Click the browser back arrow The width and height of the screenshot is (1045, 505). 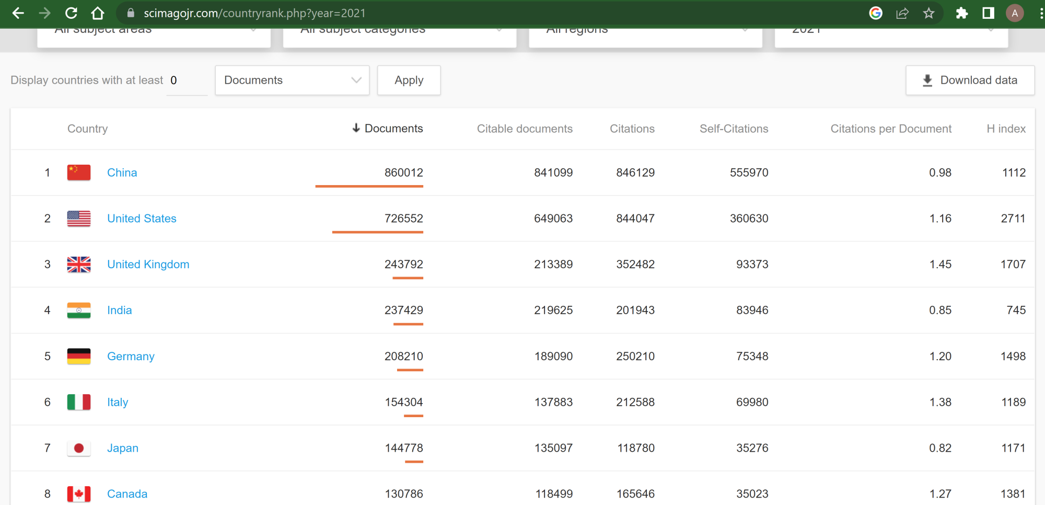point(18,13)
